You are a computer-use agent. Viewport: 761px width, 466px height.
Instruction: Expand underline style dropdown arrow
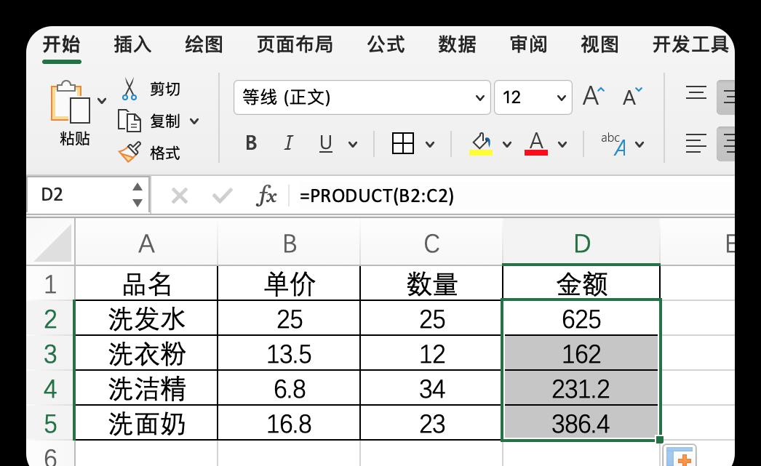tap(353, 144)
